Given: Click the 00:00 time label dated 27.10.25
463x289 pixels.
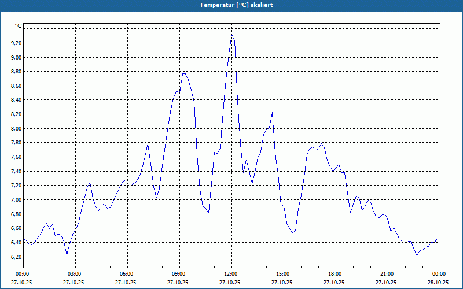Looking at the screenshot, I should 22,274.
